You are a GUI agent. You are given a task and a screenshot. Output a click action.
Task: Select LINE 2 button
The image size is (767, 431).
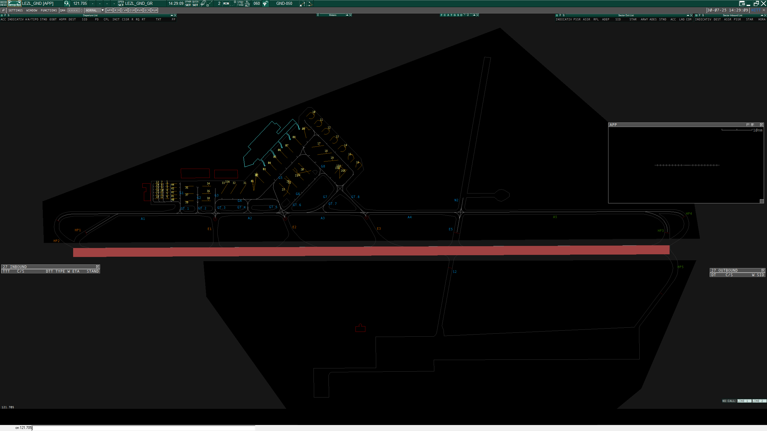click(759, 401)
